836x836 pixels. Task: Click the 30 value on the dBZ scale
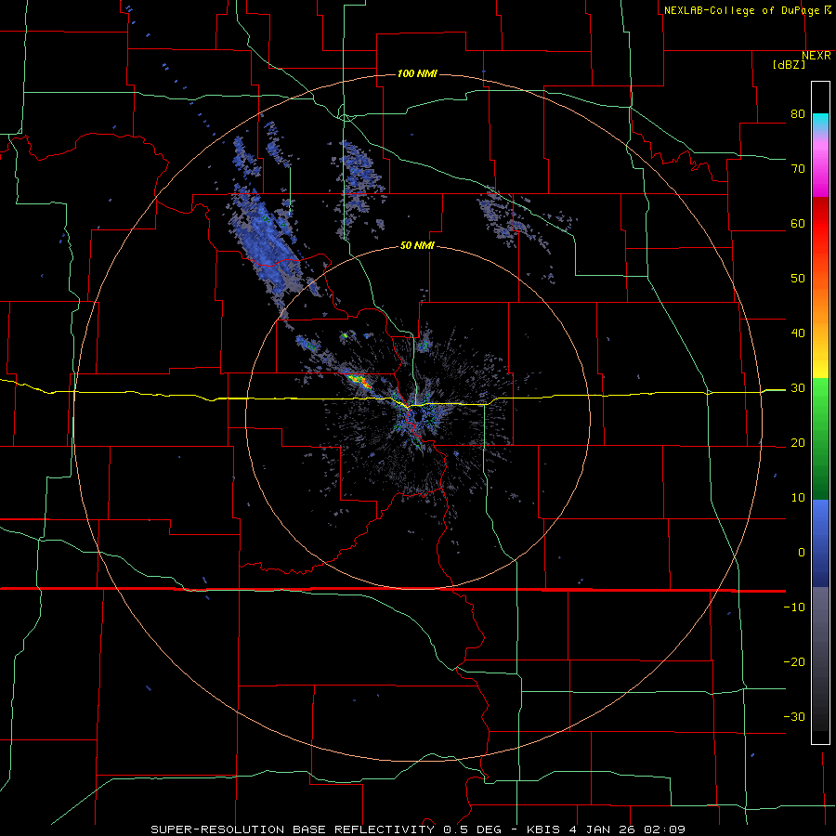pyautogui.click(x=798, y=388)
